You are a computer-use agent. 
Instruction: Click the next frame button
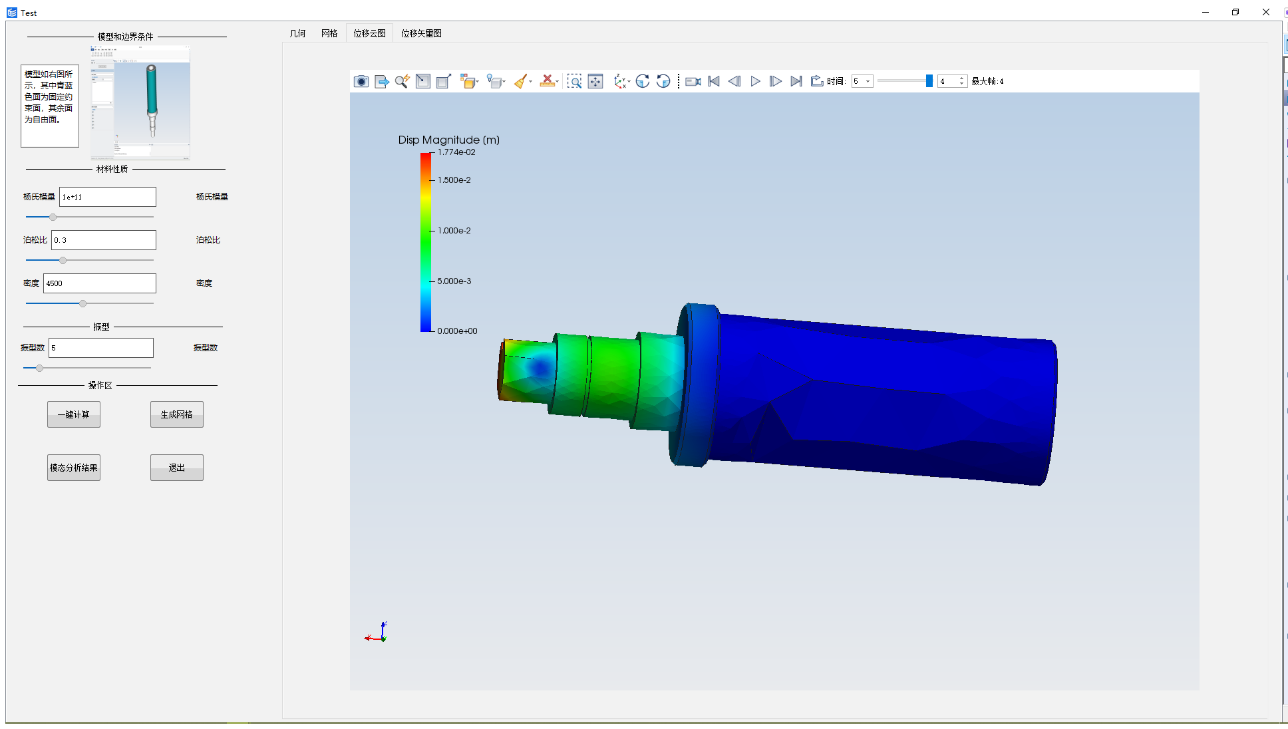(x=776, y=80)
